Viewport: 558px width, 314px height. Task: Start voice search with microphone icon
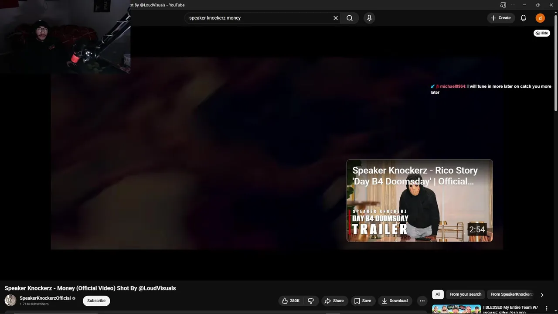pyautogui.click(x=369, y=18)
